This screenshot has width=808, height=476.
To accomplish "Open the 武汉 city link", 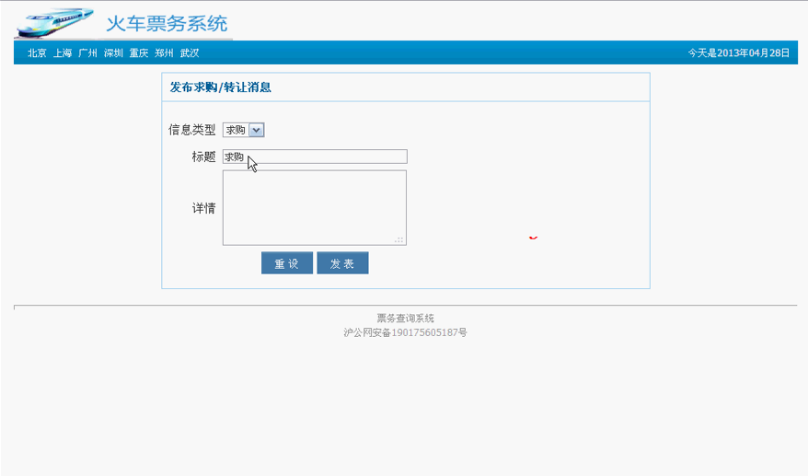I will click(x=190, y=53).
